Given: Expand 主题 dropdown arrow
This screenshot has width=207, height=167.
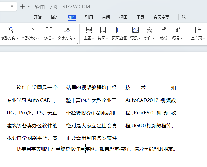Looking at the screenshot, I should click(x=93, y=38).
